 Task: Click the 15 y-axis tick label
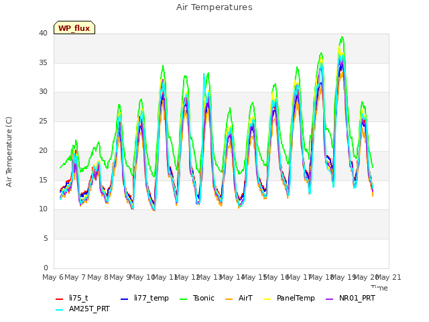click(x=43, y=180)
